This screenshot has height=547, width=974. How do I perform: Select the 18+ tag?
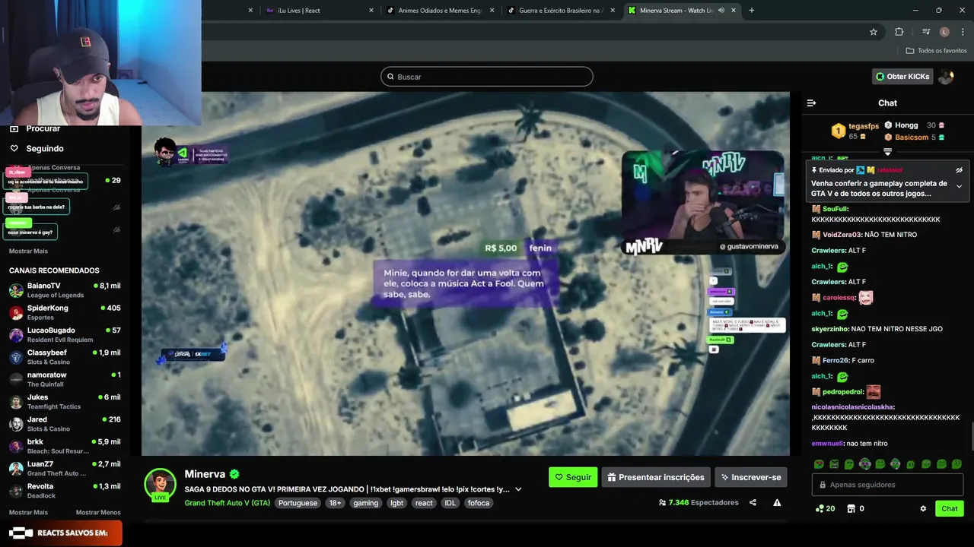(x=335, y=503)
